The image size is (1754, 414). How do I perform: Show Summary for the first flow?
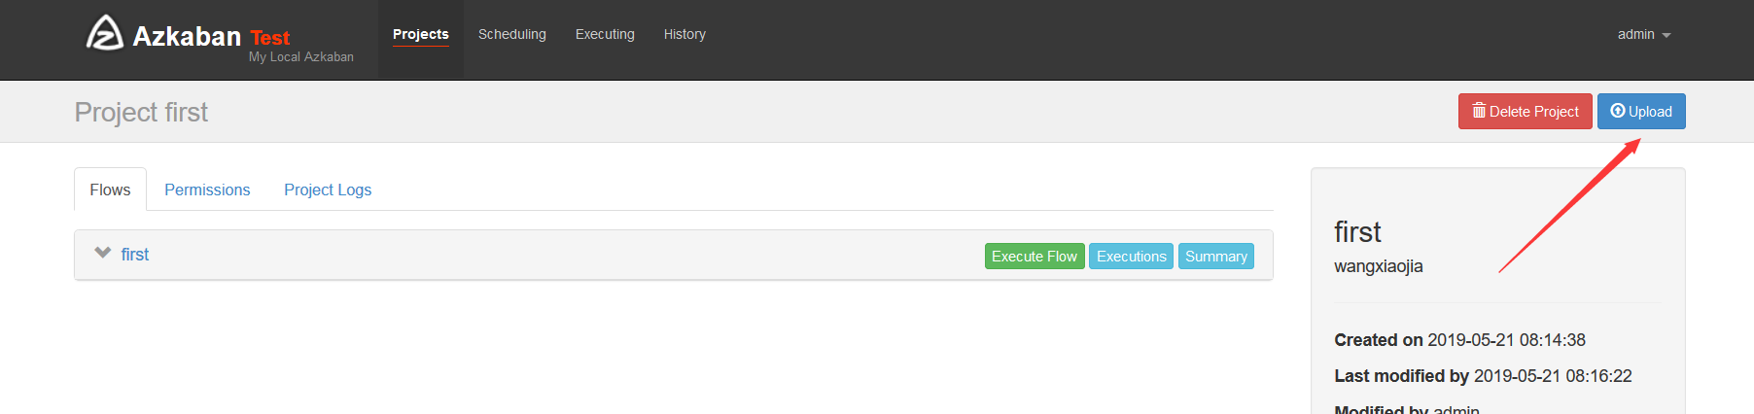[x=1216, y=257]
